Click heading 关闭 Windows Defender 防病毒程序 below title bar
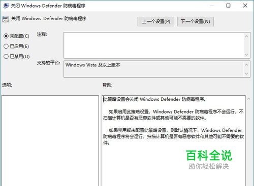The height and width of the screenshot is (186, 254). [49, 18]
